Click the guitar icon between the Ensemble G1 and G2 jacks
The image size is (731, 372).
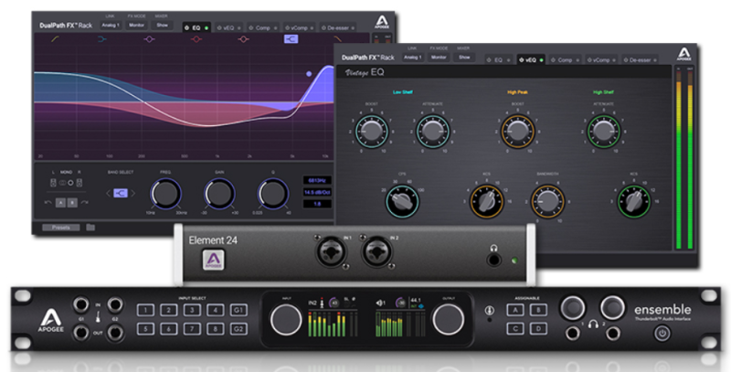(x=99, y=319)
